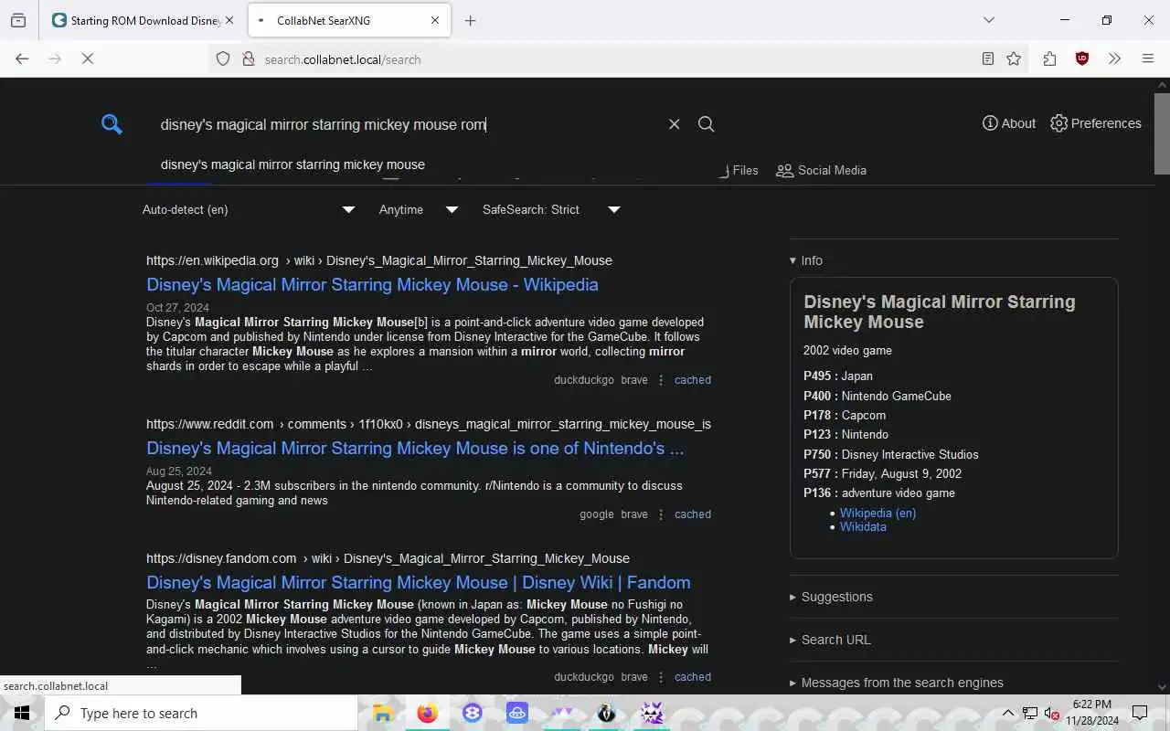Open a new browser tab
This screenshot has height=731, width=1170.
coord(470,20)
